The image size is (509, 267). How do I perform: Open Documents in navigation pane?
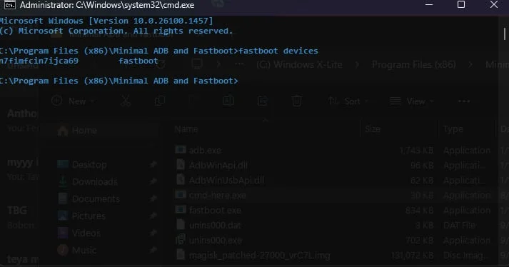click(96, 198)
